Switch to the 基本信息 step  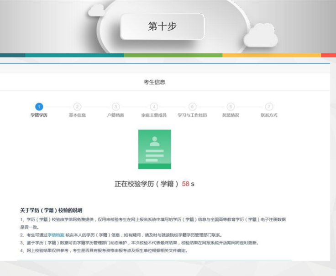[77, 115]
